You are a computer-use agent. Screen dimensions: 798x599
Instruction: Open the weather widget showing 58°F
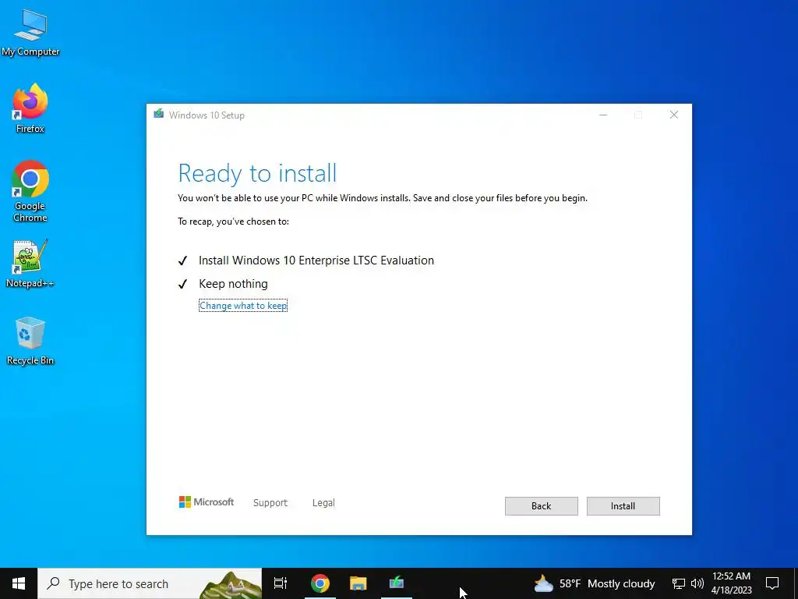click(x=594, y=583)
